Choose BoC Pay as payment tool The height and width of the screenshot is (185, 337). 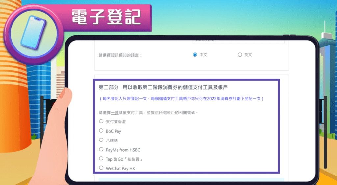pyautogui.click(x=101, y=130)
